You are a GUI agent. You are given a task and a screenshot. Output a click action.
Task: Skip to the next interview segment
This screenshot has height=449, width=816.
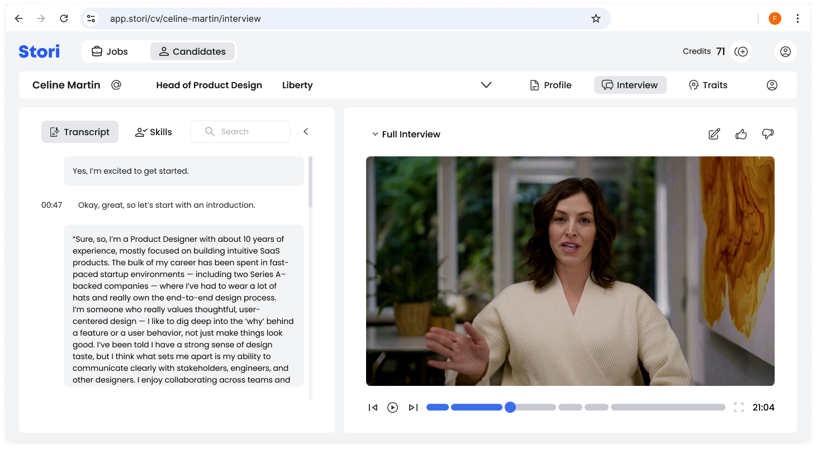(413, 407)
